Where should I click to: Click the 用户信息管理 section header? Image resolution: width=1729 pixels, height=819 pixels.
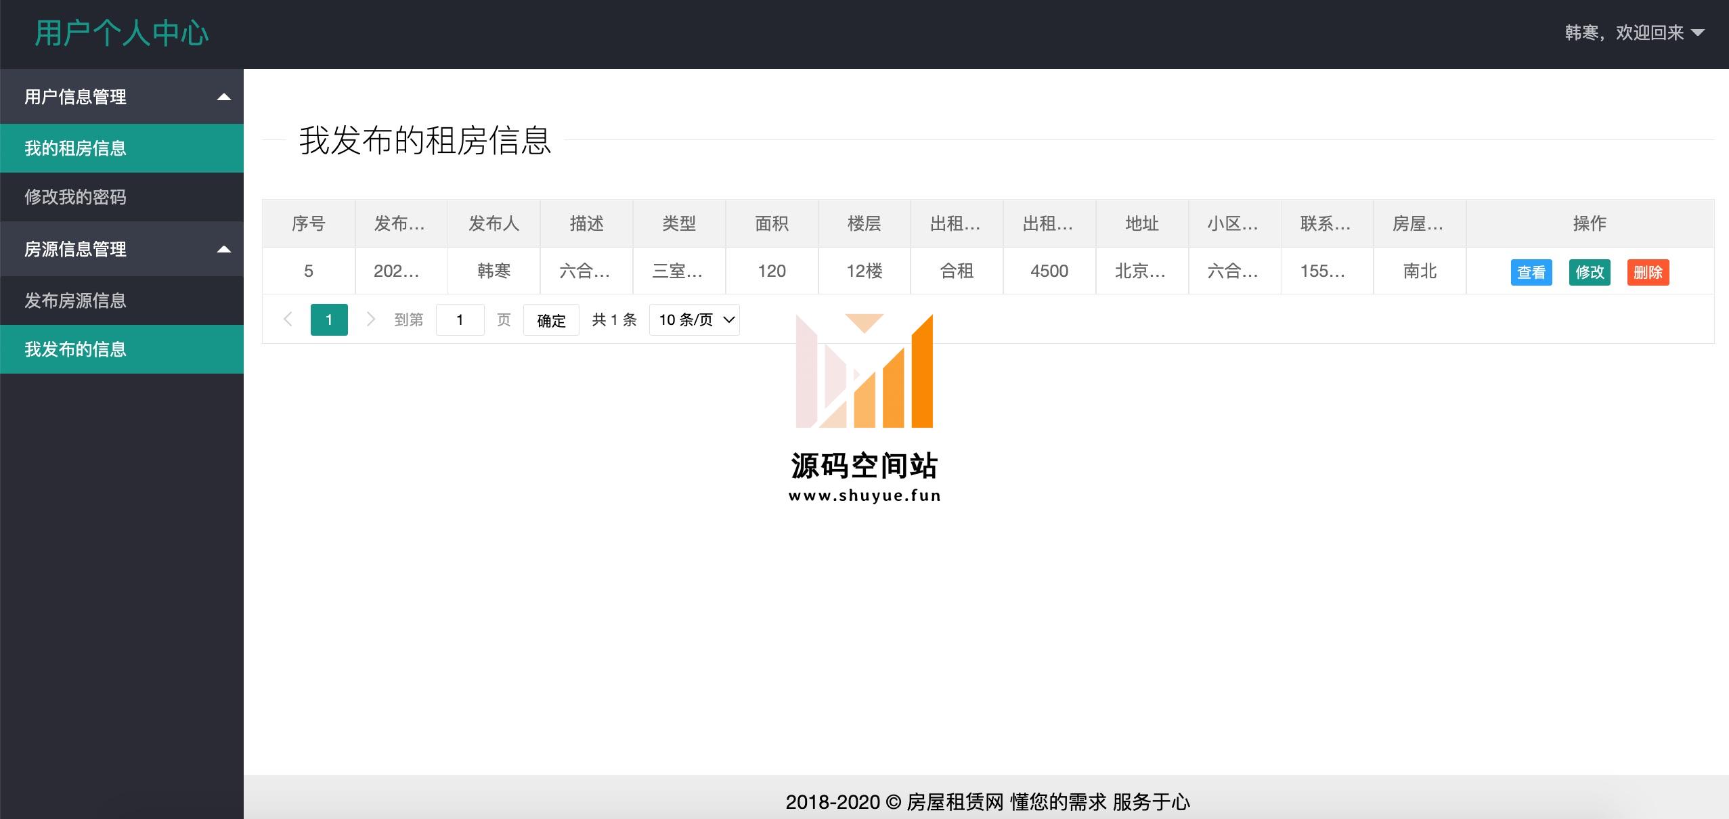click(x=122, y=97)
